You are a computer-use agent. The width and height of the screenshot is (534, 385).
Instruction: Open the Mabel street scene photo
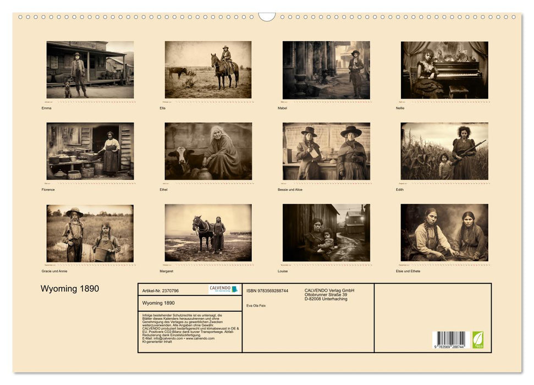(x=326, y=70)
